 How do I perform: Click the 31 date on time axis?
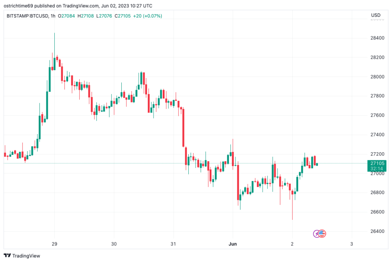pyautogui.click(x=173, y=244)
